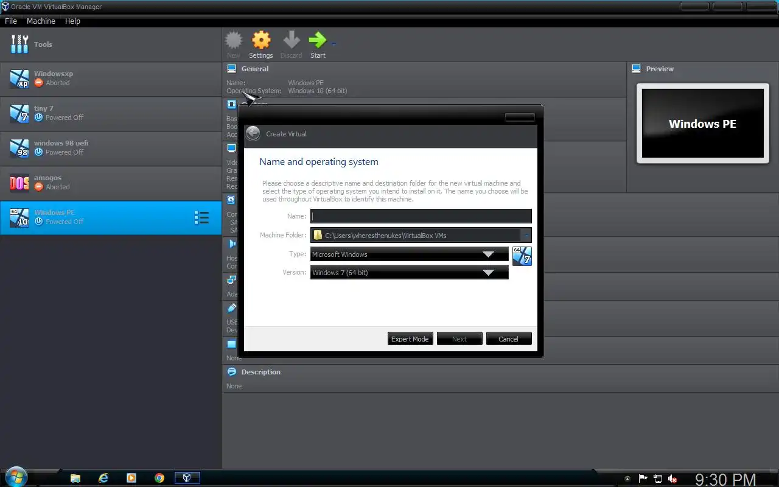Click the Windows PE 64-bit OS icon
The image size is (779, 487).
click(19, 217)
